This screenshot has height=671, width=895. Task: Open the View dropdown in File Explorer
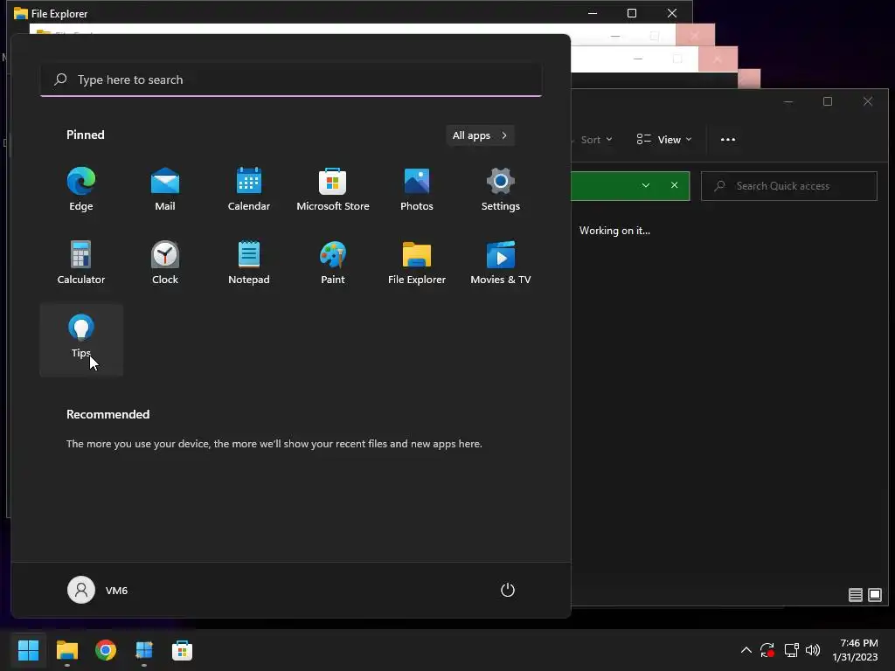(664, 140)
